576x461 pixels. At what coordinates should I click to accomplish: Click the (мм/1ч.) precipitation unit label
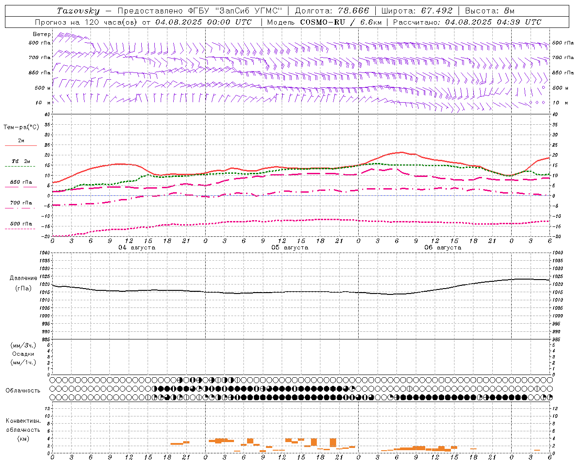23,362
